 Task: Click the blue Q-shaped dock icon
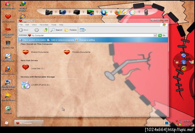pos(104,12)
